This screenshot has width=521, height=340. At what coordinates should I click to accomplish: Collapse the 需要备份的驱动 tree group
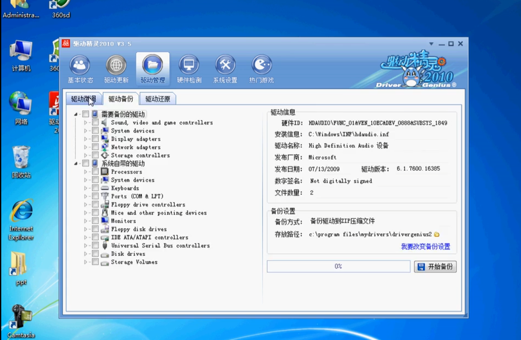pyautogui.click(x=76, y=115)
